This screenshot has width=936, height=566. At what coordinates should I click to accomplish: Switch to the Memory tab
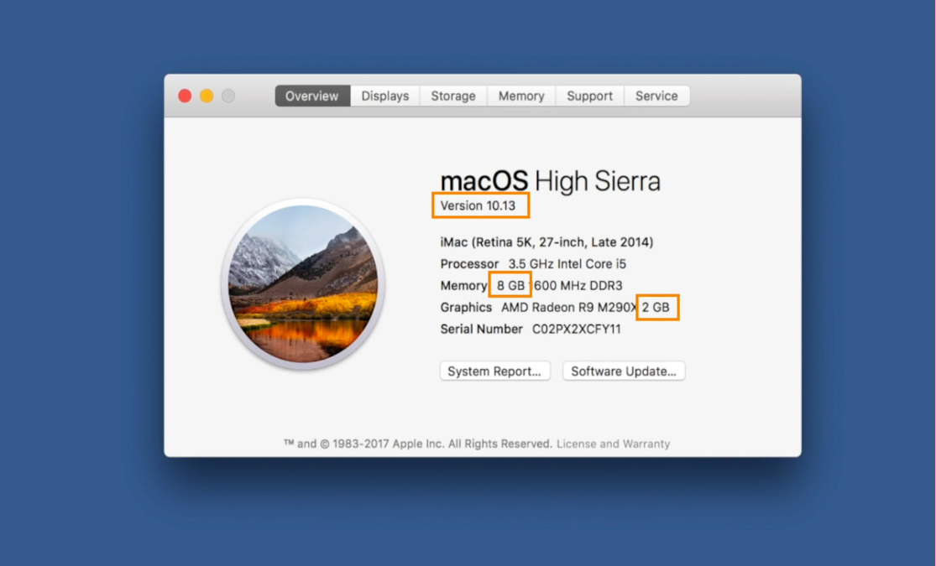(521, 96)
